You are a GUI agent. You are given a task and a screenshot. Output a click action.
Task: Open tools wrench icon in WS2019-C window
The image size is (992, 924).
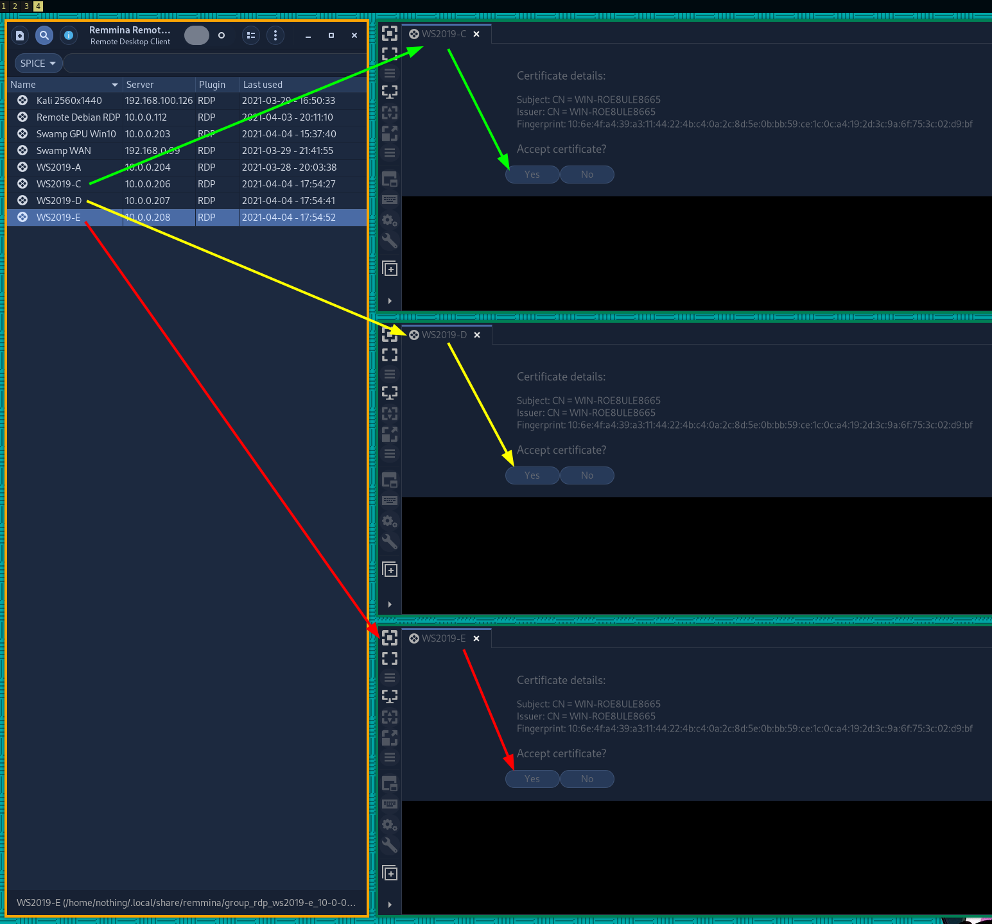coord(390,241)
